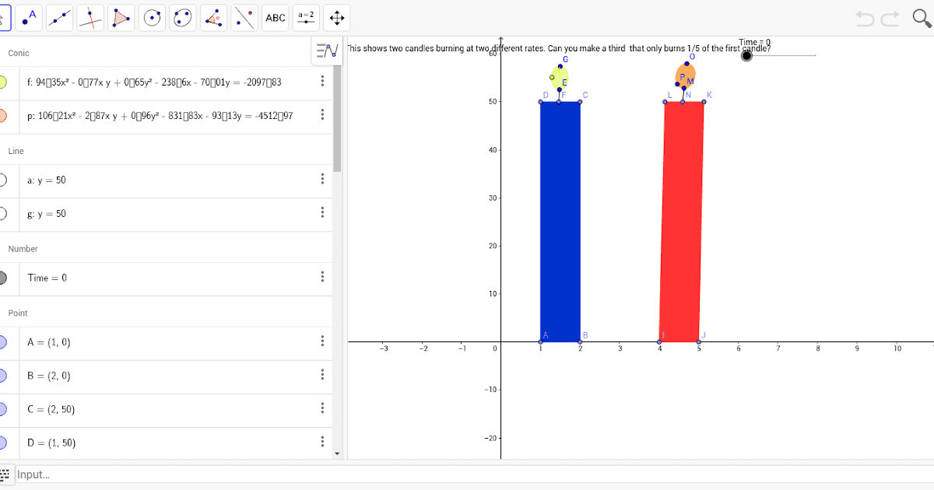The image size is (934, 490).
Task: Click the candle instruction text
Action: 558,48
